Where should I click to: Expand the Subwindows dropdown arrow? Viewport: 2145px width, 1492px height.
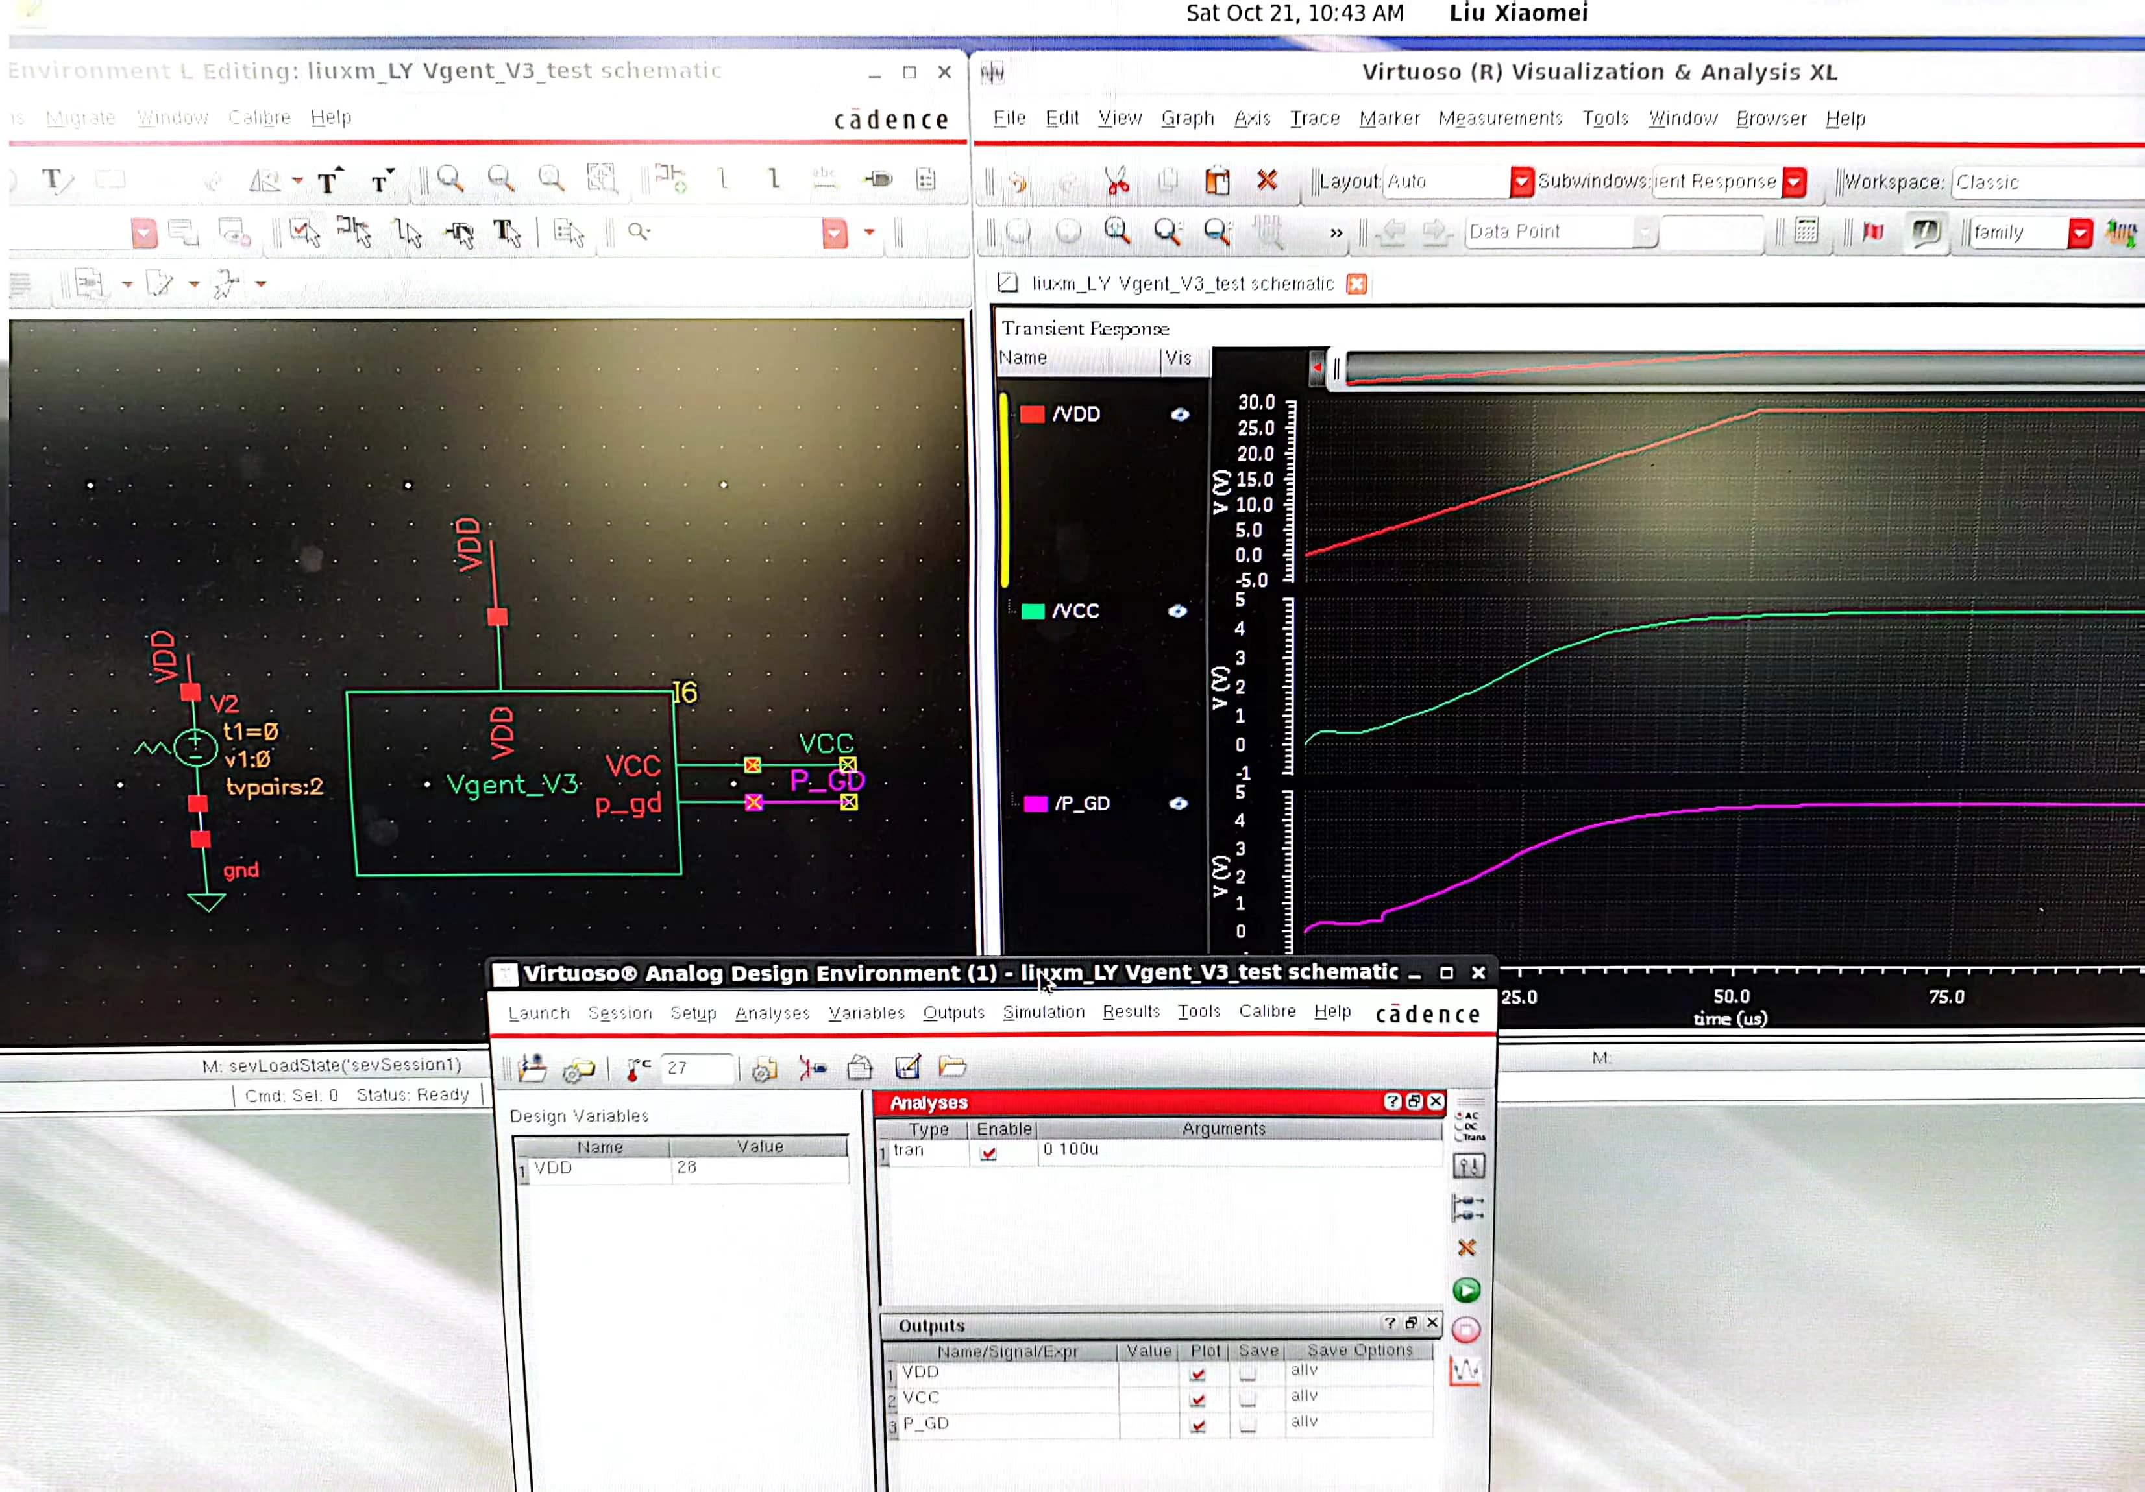[1794, 181]
